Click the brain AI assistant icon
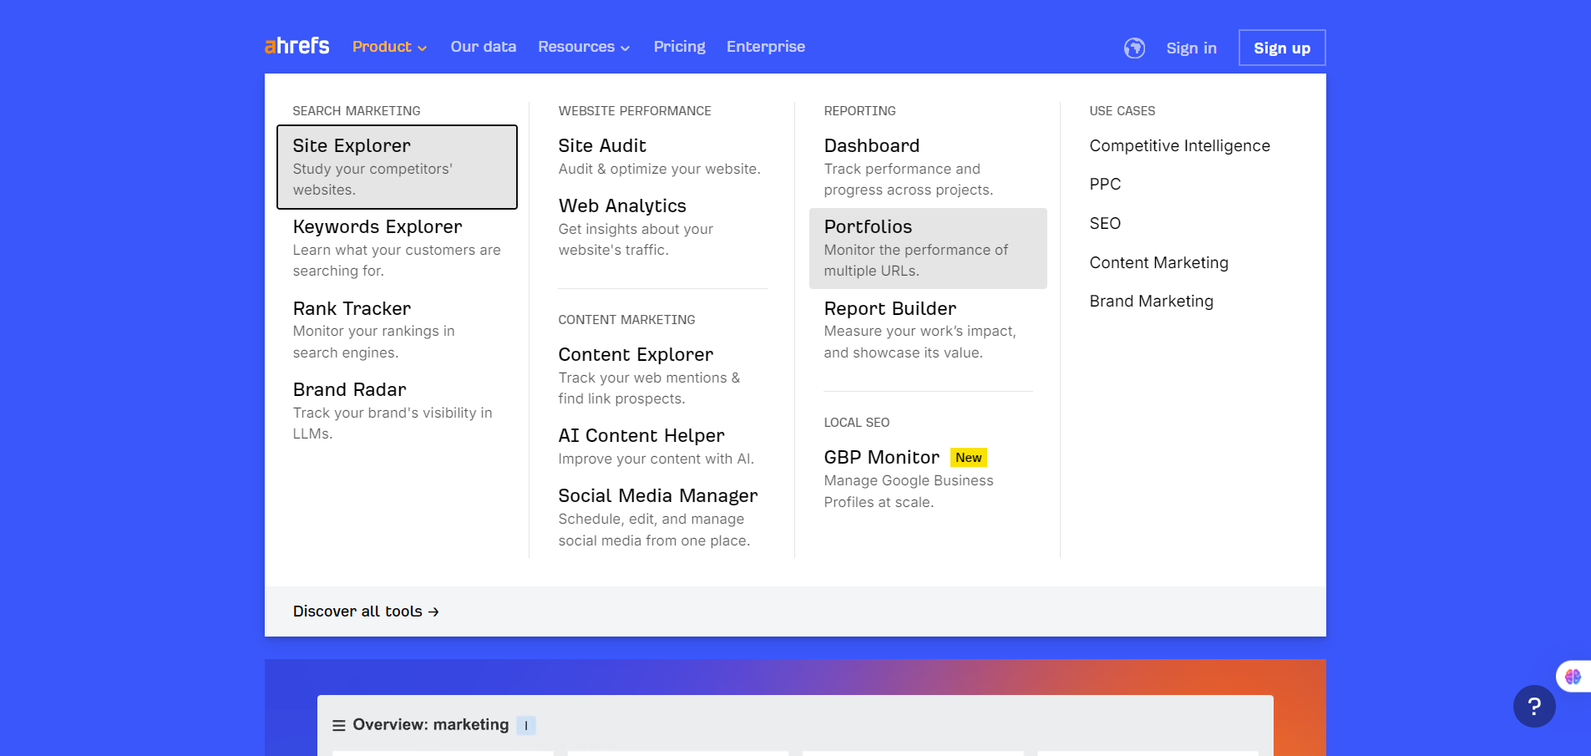The image size is (1591, 756). [1573, 677]
